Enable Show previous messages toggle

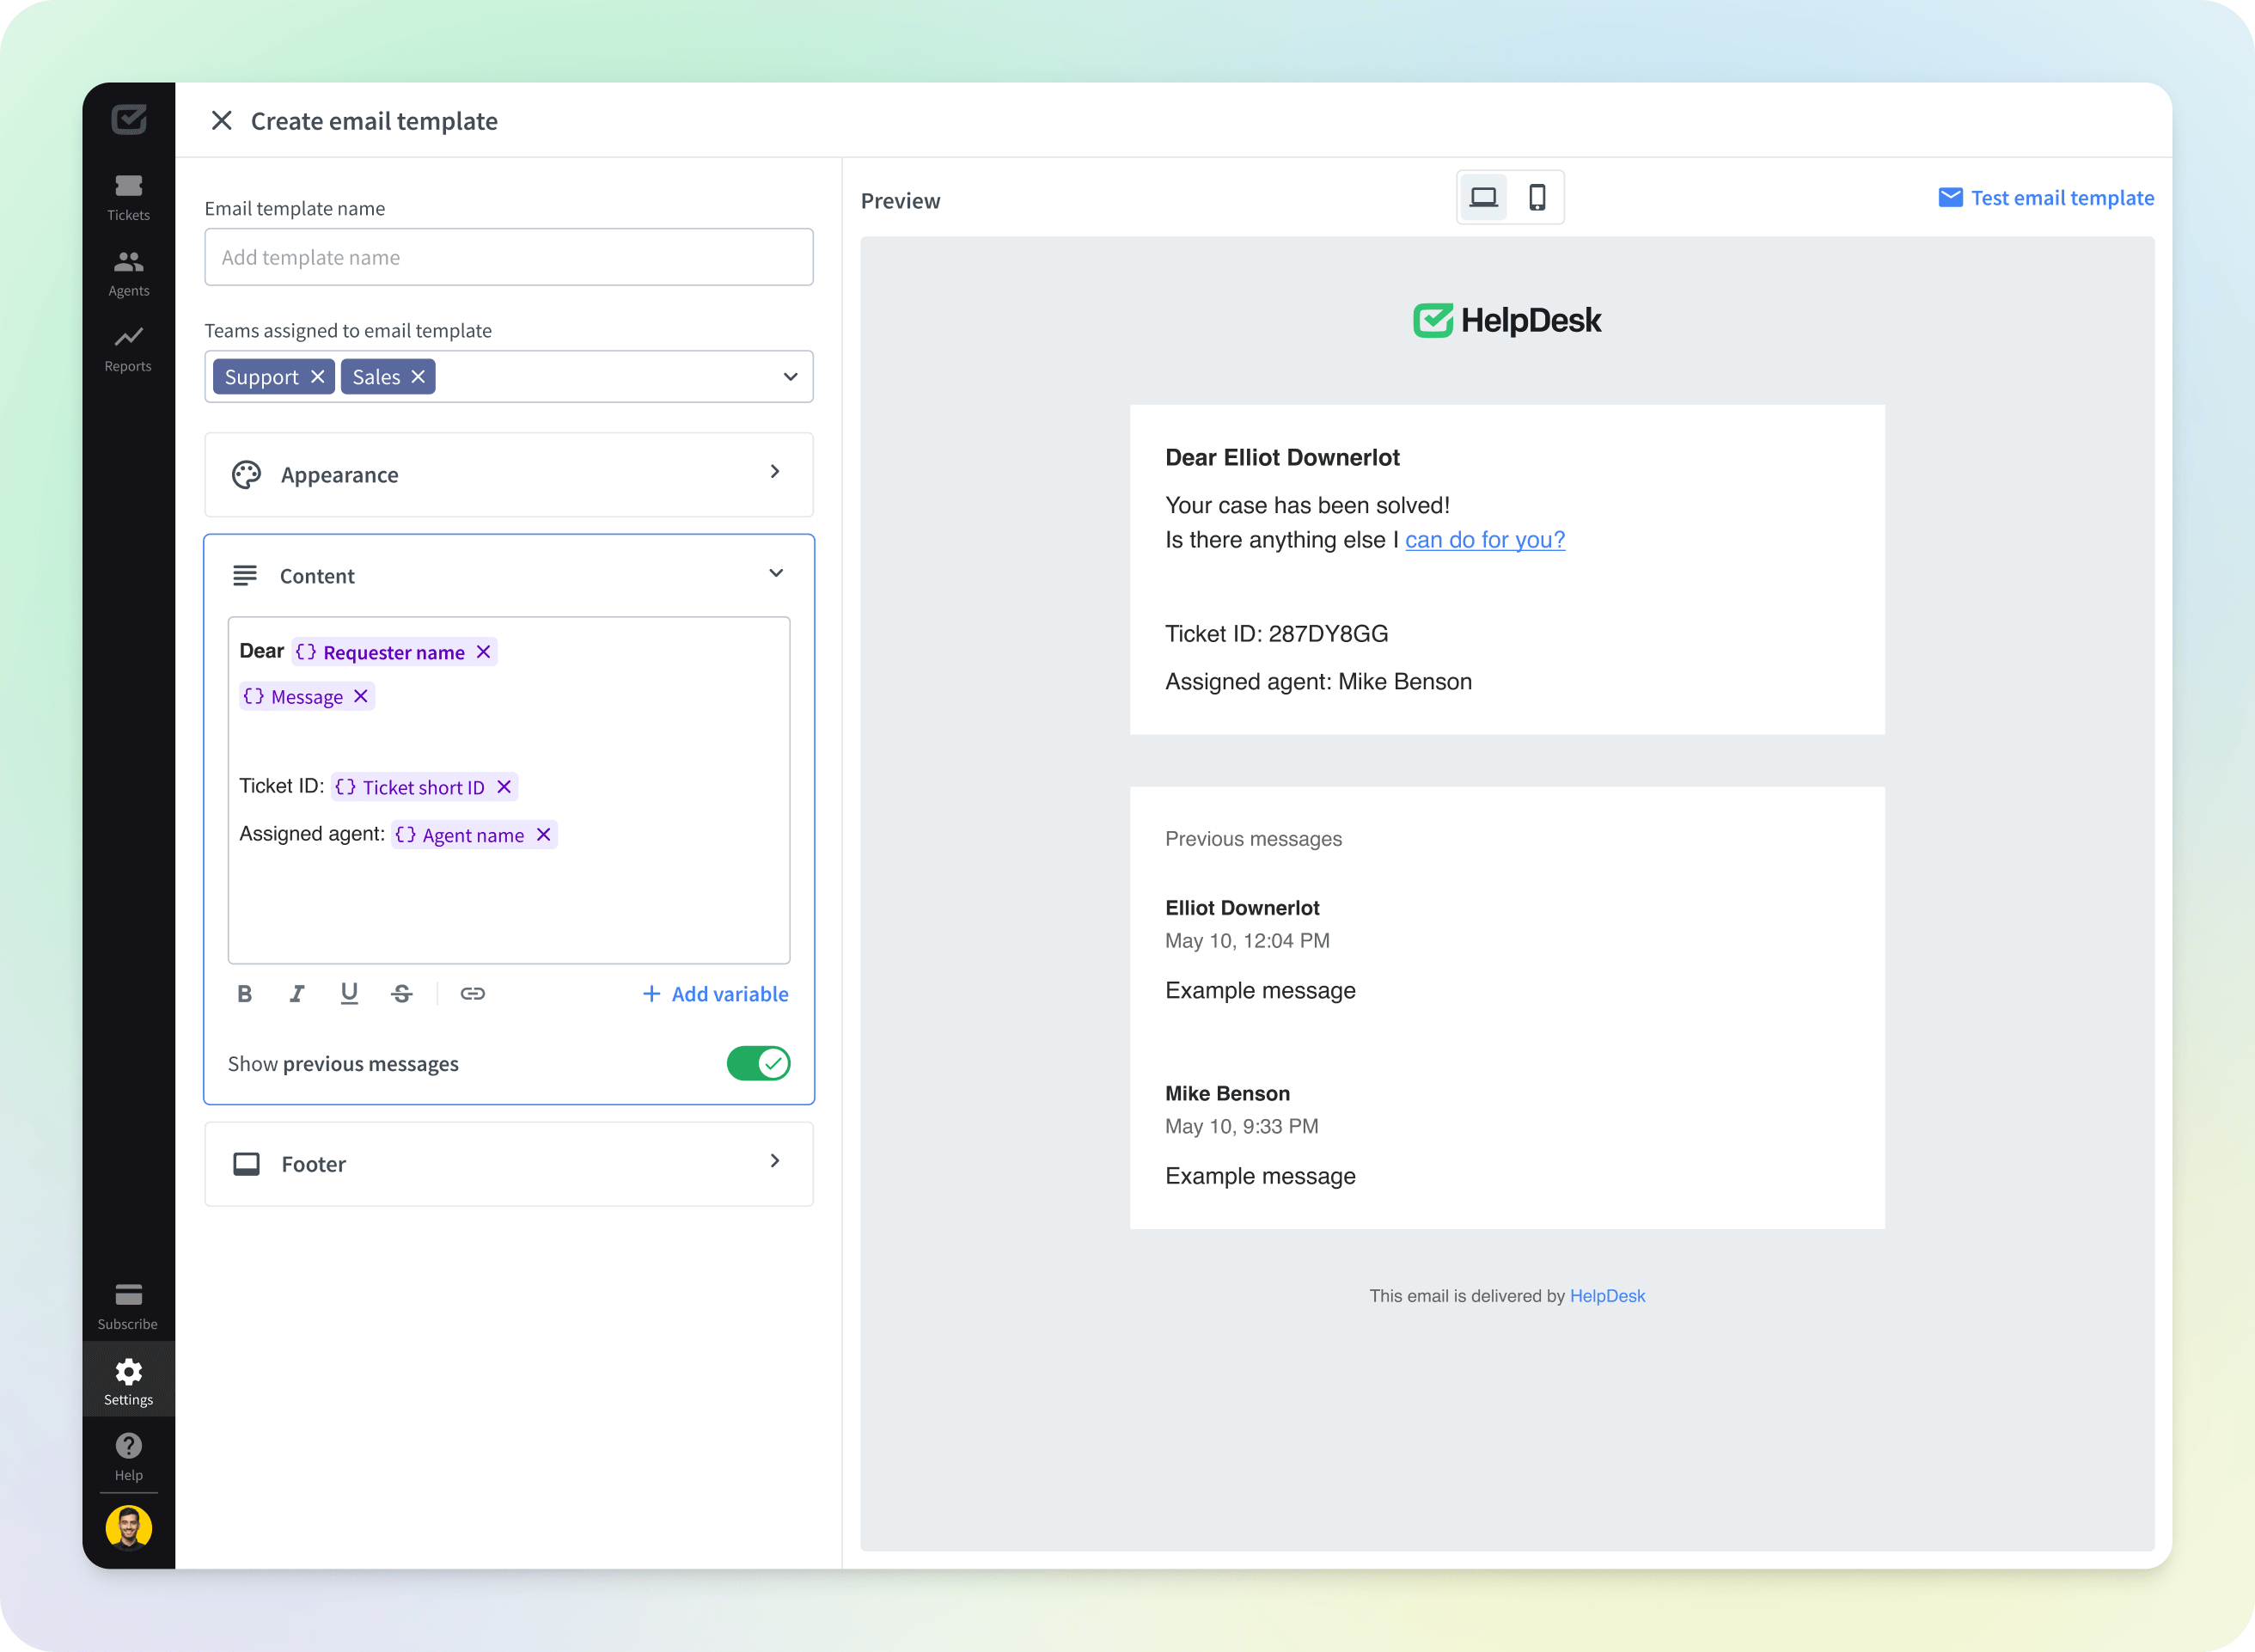click(x=758, y=1063)
